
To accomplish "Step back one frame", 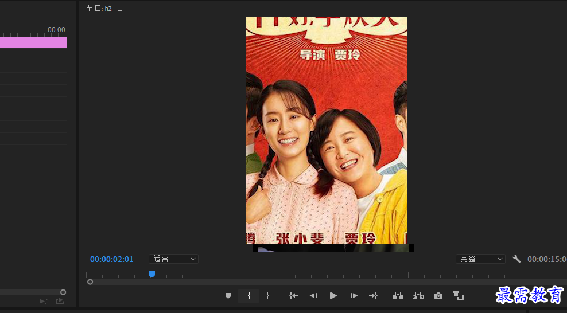I will click(313, 296).
